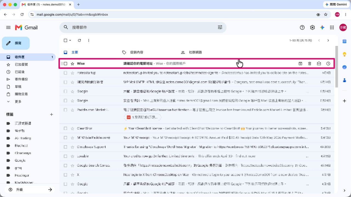This screenshot has width=351, height=197.
Task: Click the 撰寫 compose button
Action: [16, 43]
